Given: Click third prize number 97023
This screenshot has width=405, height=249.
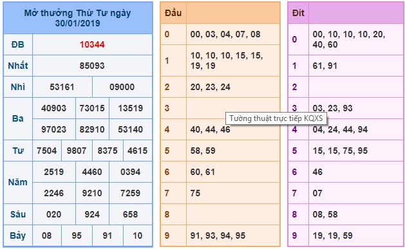Looking at the screenshot, I should pos(53,129).
